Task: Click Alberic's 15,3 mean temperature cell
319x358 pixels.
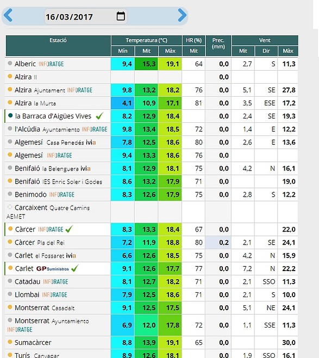Action: (146, 64)
